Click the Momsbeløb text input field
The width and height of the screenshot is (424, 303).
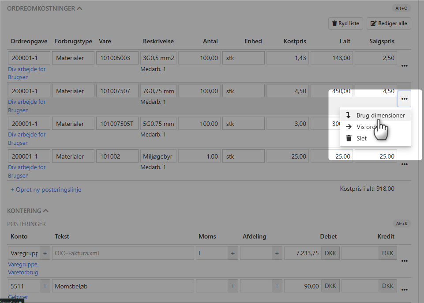click(123, 286)
